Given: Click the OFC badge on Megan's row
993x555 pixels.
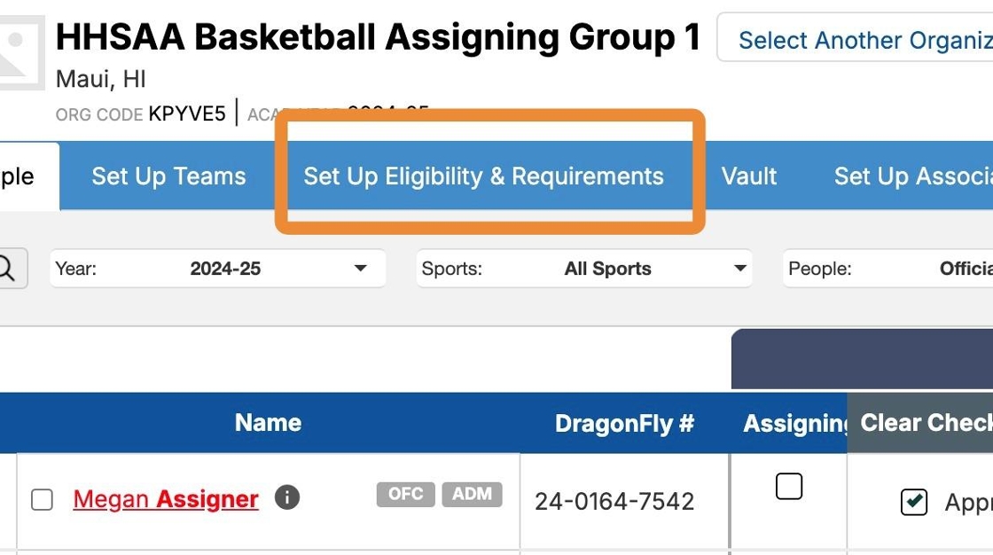Looking at the screenshot, I should (405, 495).
